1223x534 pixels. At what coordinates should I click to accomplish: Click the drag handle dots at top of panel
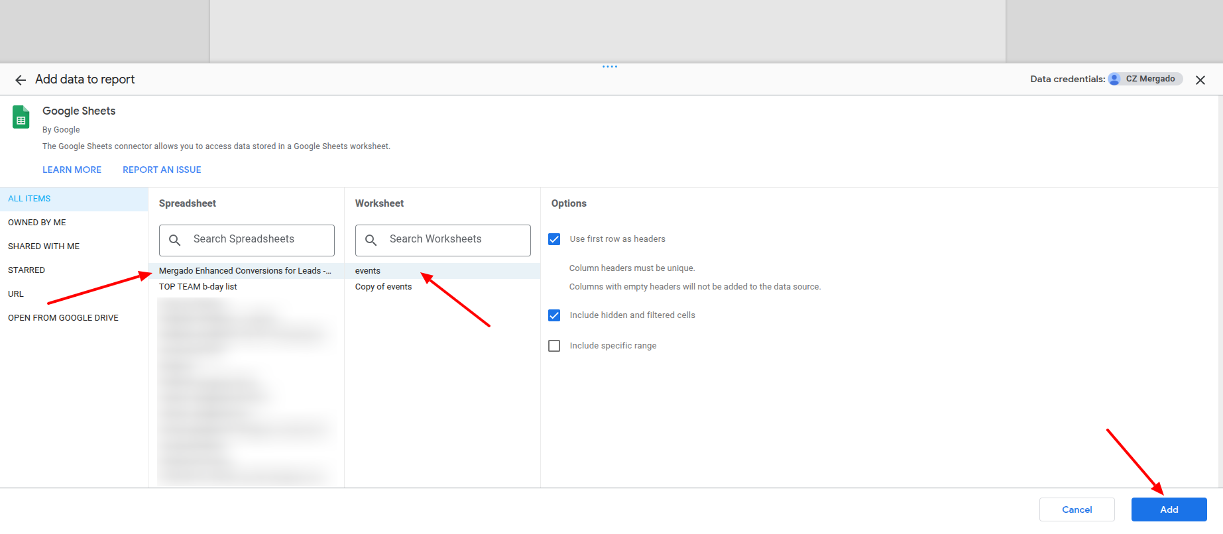point(610,66)
